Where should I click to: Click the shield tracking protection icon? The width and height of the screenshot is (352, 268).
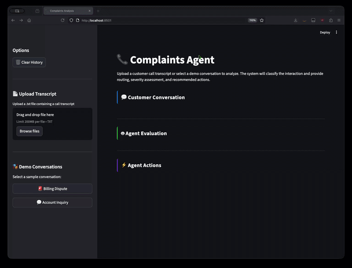71,20
